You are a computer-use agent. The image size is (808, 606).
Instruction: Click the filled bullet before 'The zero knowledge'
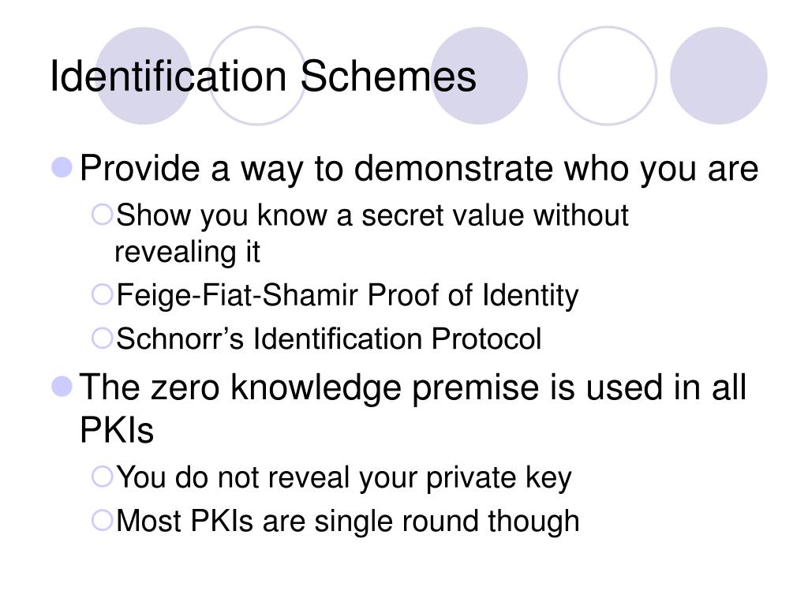click(62, 387)
